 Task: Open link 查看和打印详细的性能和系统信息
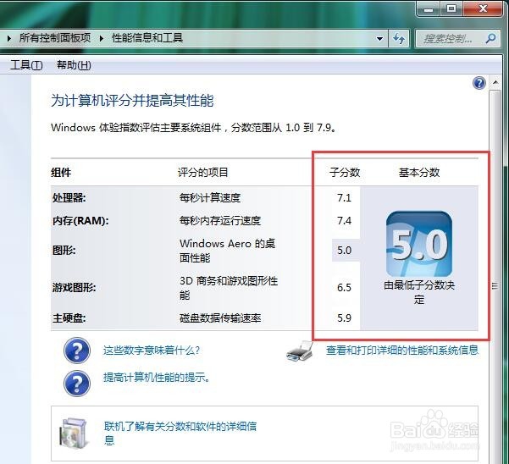[x=402, y=350]
